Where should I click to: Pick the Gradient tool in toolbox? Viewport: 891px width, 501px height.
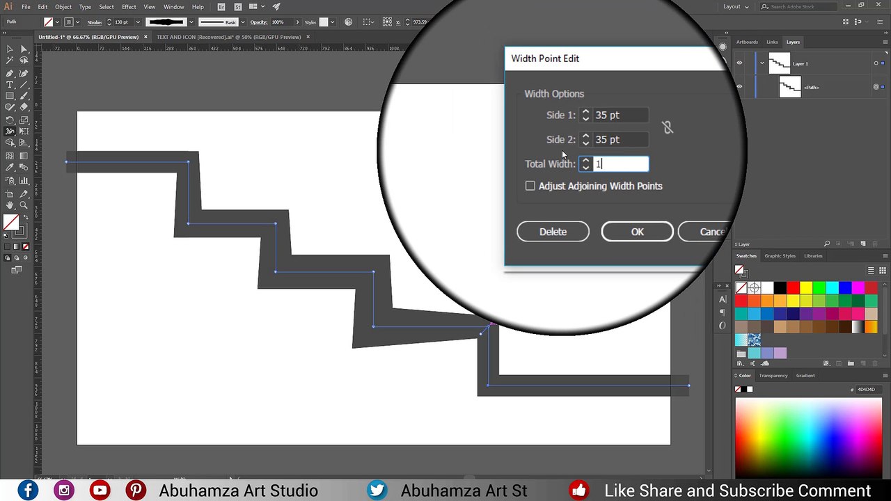(x=24, y=156)
